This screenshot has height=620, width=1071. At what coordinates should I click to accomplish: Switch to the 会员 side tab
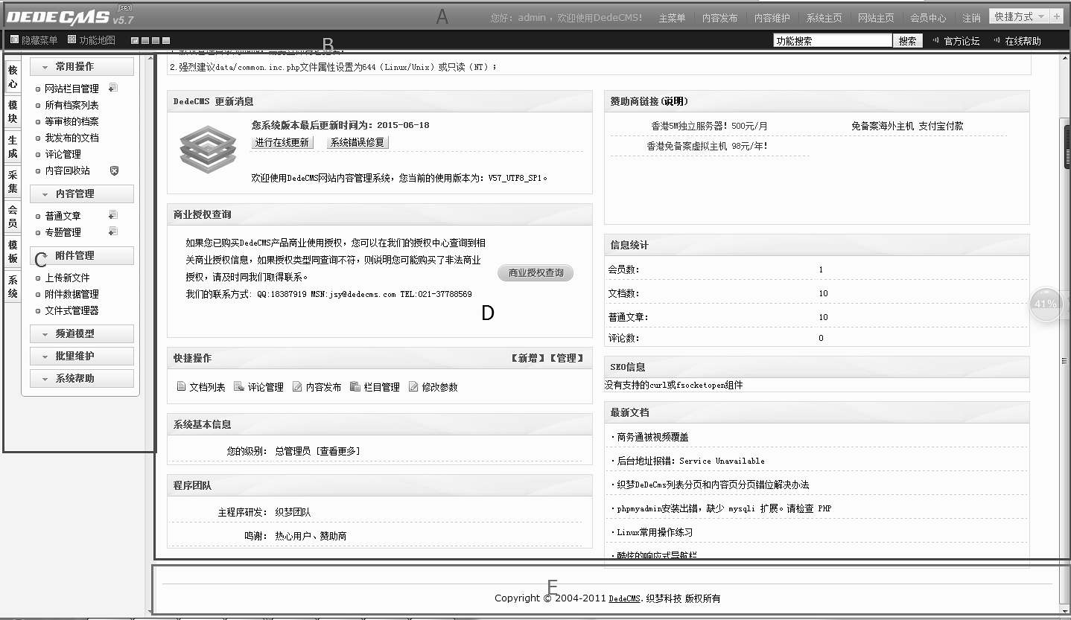[13, 217]
